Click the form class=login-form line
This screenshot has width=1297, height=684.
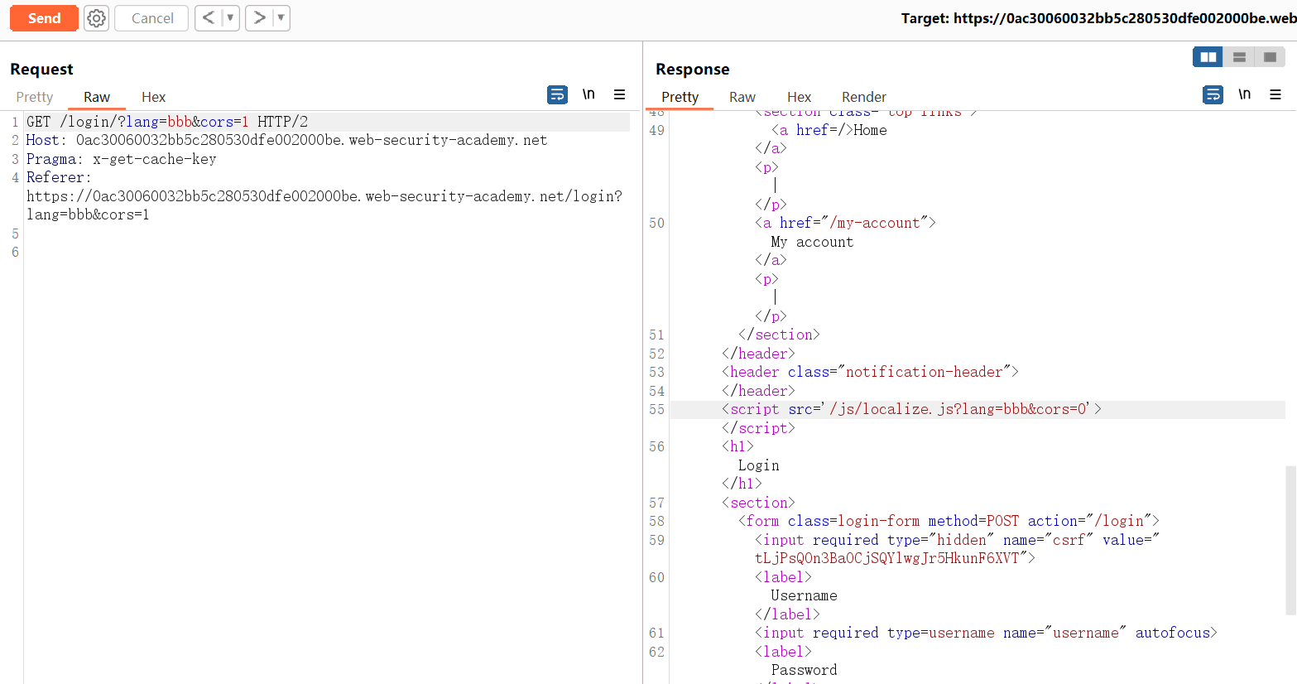(x=949, y=521)
